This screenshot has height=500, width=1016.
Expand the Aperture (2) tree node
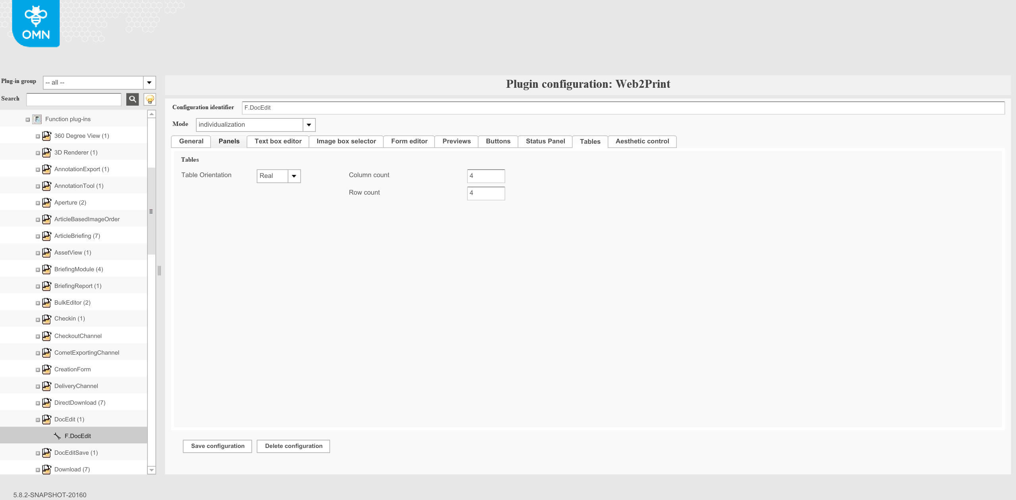pos(38,203)
